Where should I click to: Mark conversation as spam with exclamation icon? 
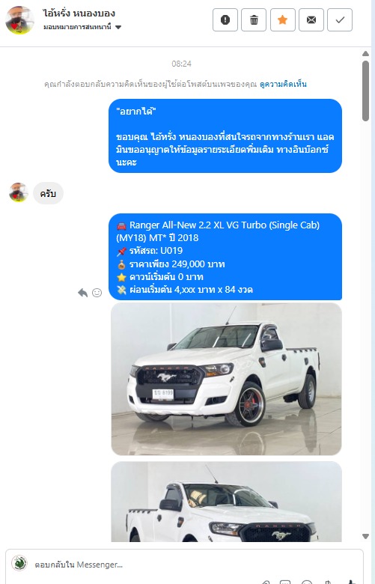click(225, 19)
